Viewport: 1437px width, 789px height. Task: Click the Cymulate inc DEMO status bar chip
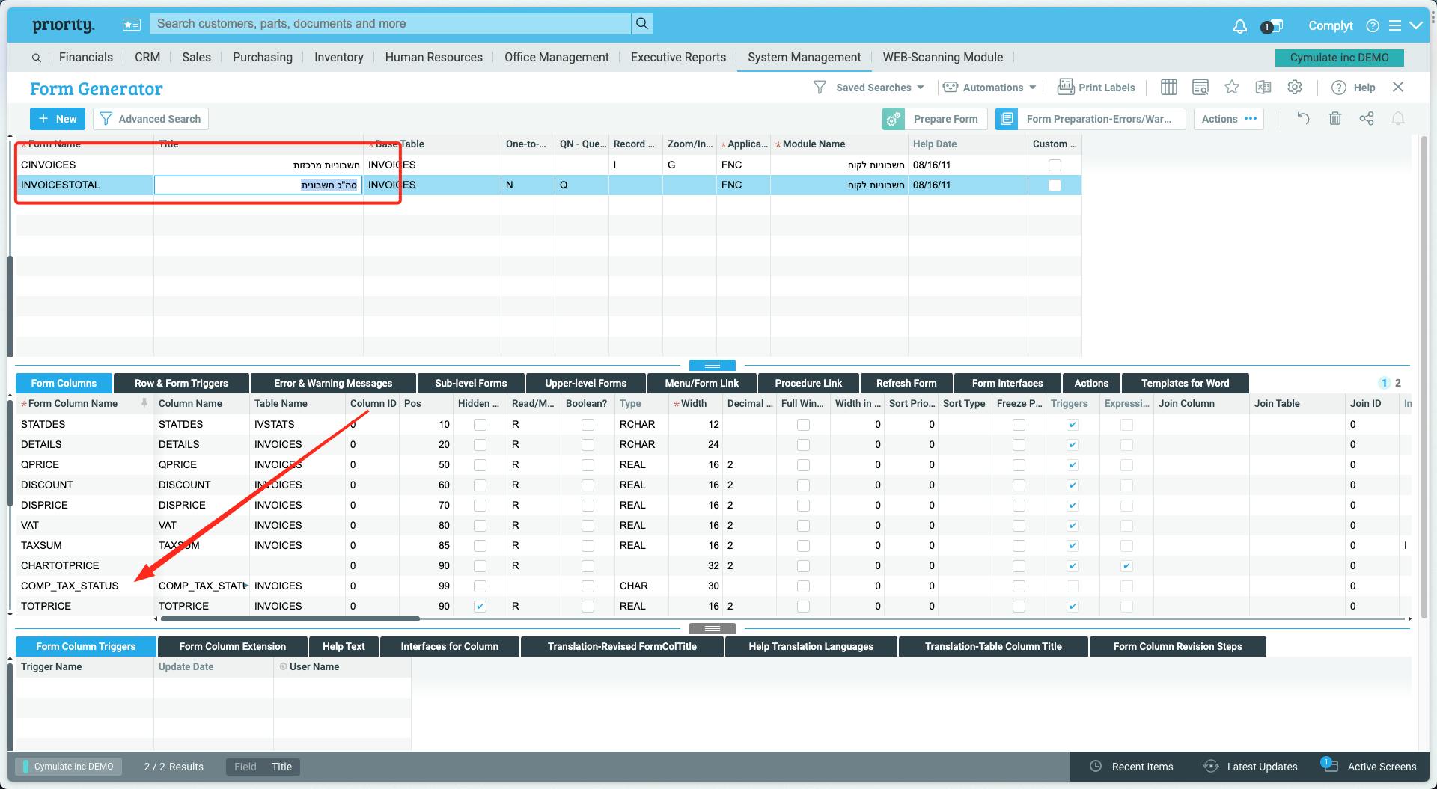point(68,767)
